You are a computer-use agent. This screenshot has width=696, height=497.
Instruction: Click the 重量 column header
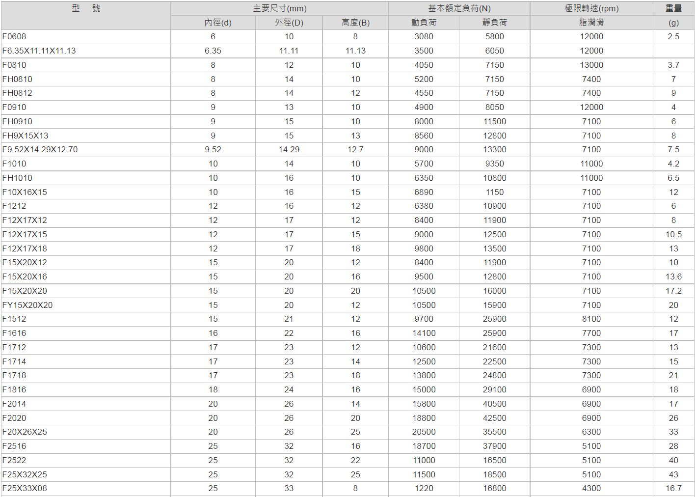673,8
